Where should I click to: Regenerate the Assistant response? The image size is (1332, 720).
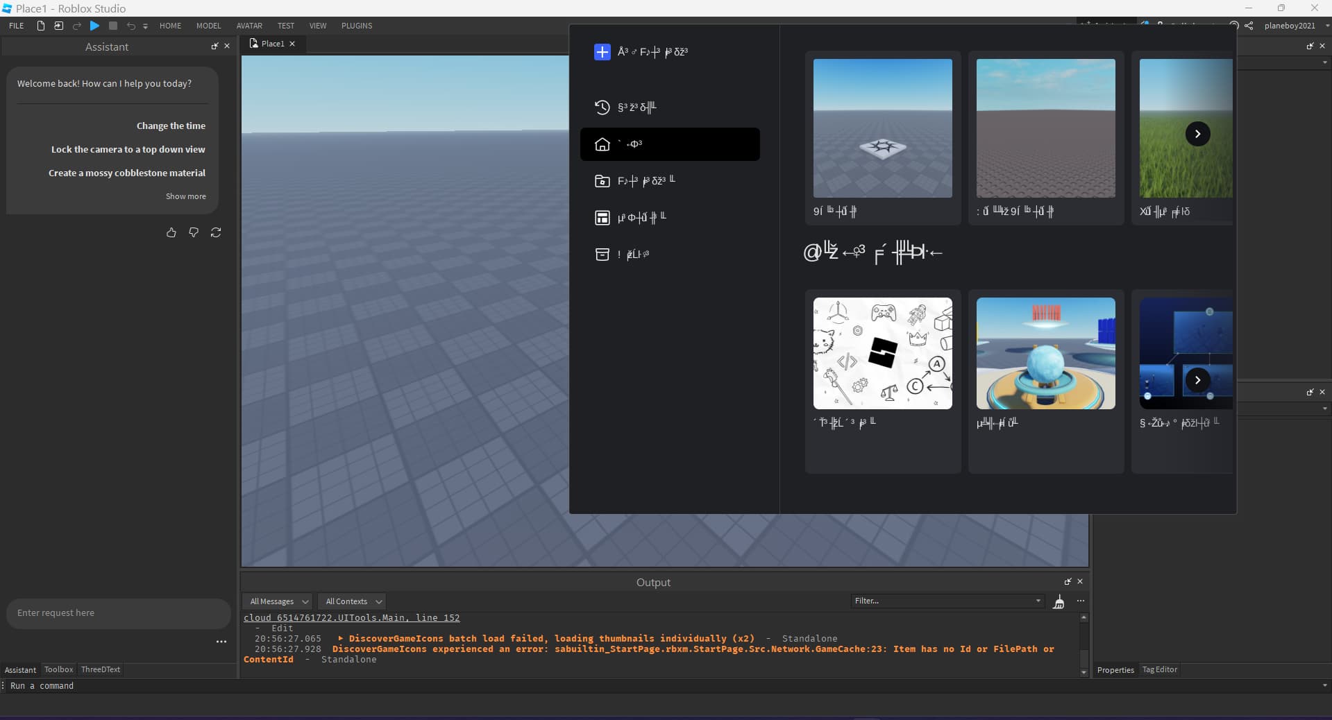(216, 232)
